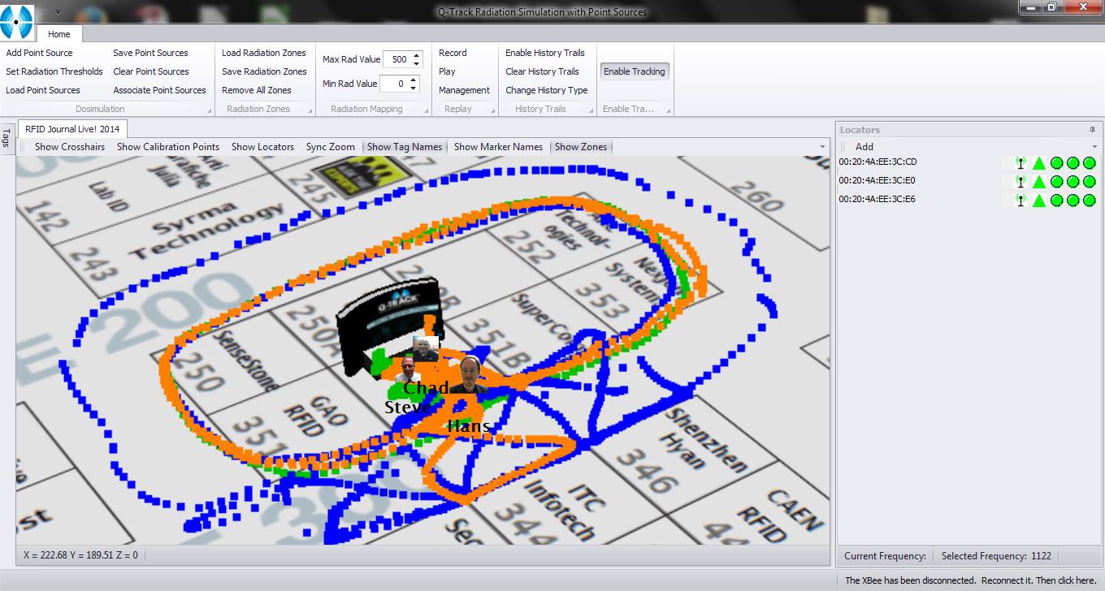Start replay Record
This screenshot has width=1105, height=591.
(x=453, y=53)
